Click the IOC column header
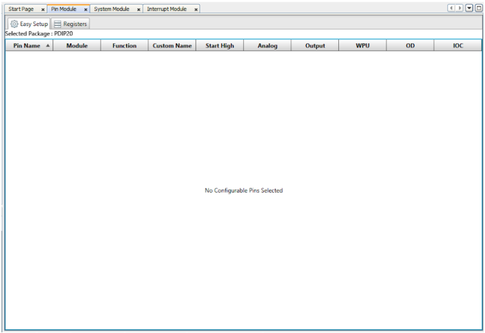This screenshot has width=485, height=333. pos(458,45)
